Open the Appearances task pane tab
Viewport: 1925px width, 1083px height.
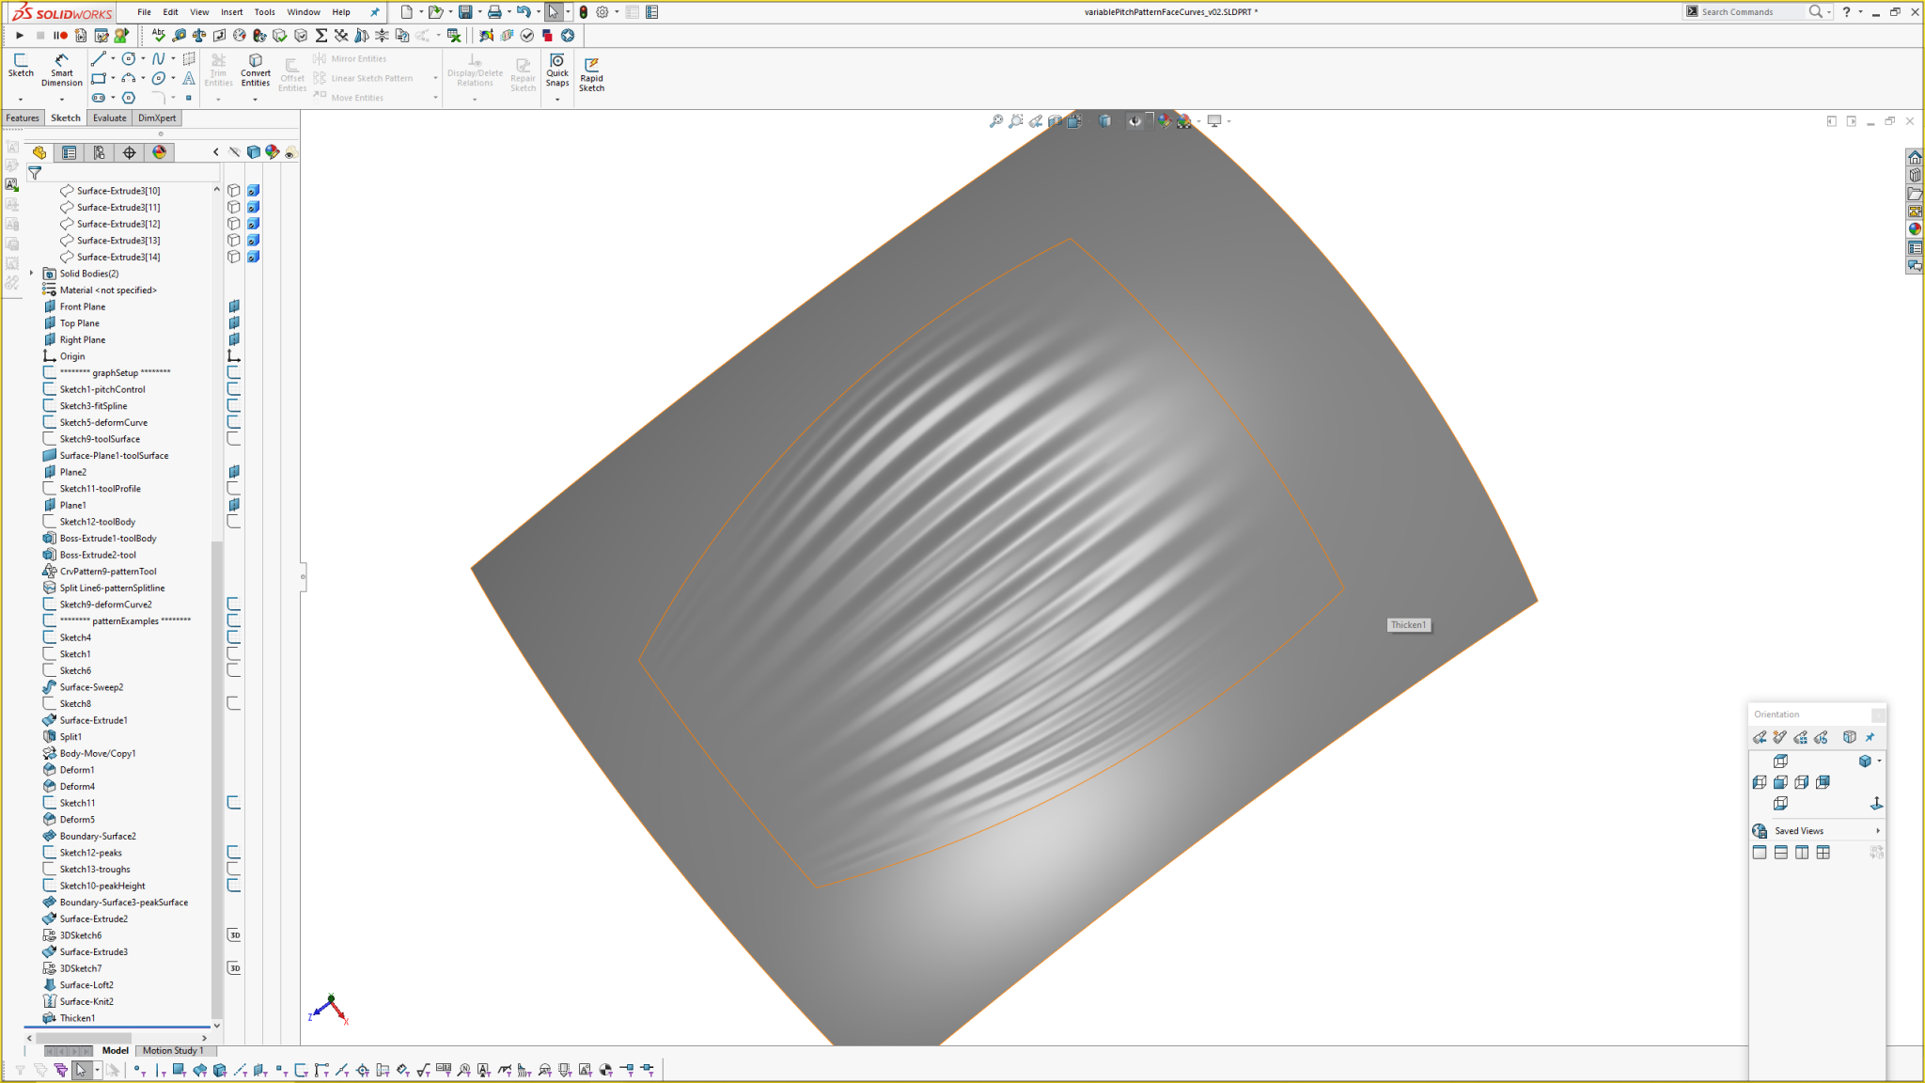(x=1915, y=229)
